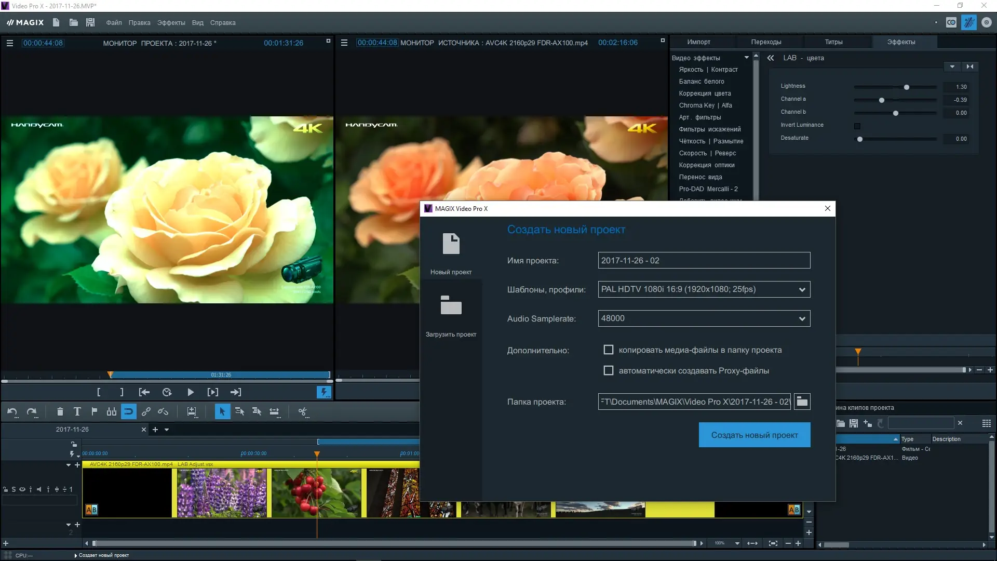Select the Title editor T icon
The width and height of the screenshot is (997, 561).
pos(77,412)
